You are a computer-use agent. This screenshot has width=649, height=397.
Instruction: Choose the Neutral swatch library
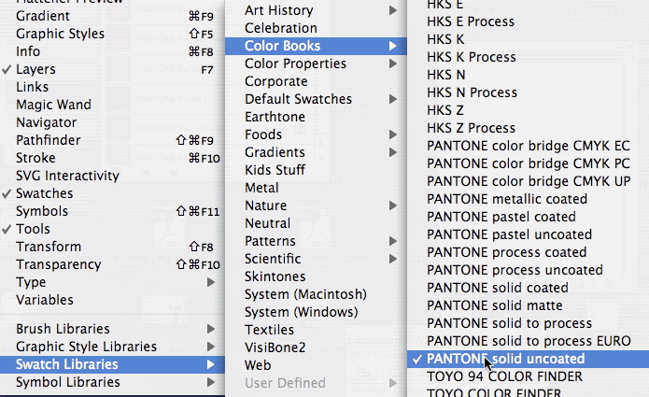tap(316, 223)
